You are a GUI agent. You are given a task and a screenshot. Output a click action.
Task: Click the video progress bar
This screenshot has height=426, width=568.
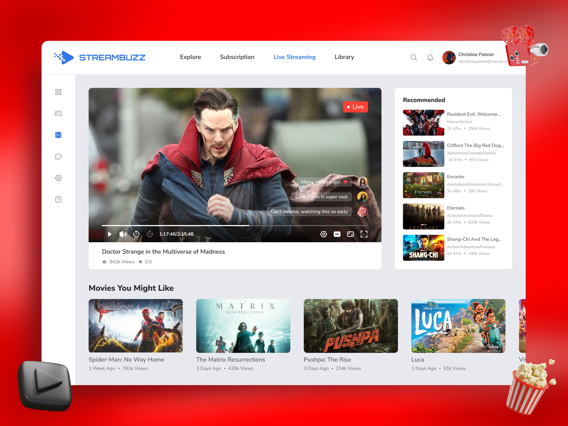point(235,225)
